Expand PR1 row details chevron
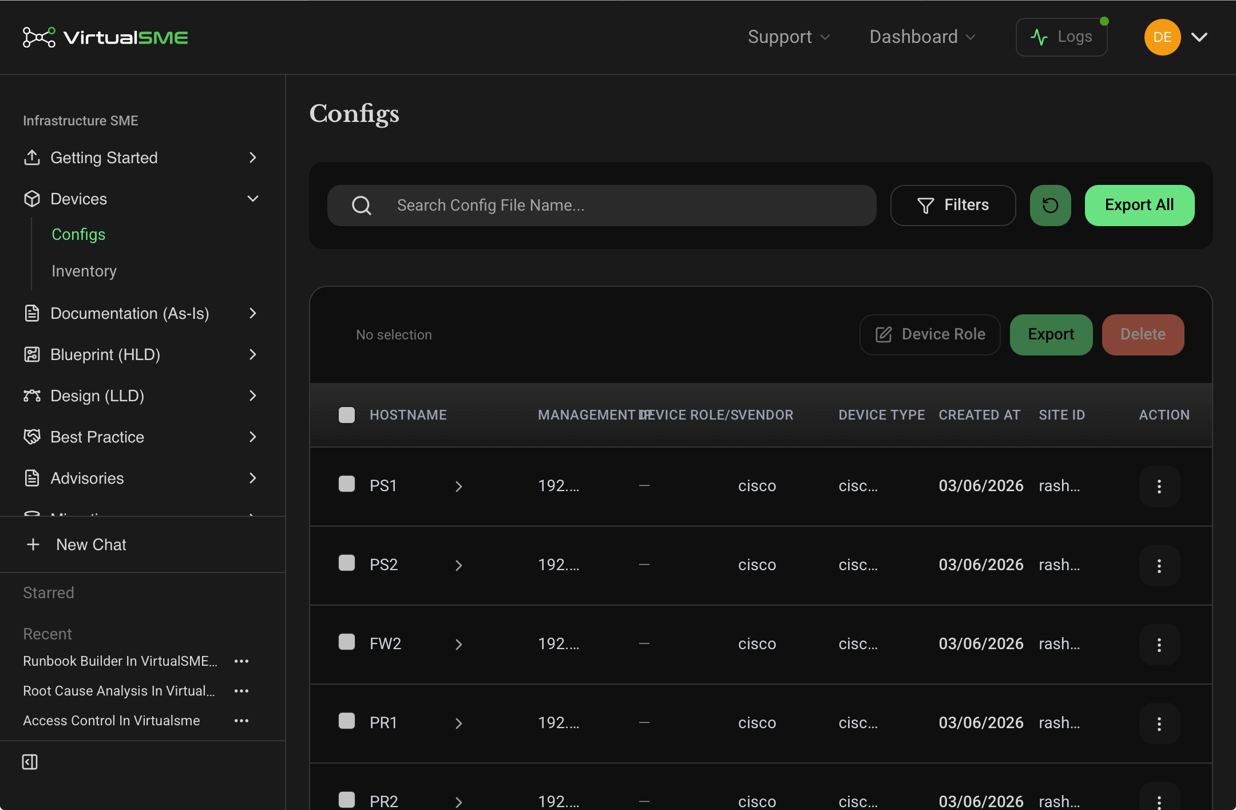The image size is (1236, 810). coord(458,724)
